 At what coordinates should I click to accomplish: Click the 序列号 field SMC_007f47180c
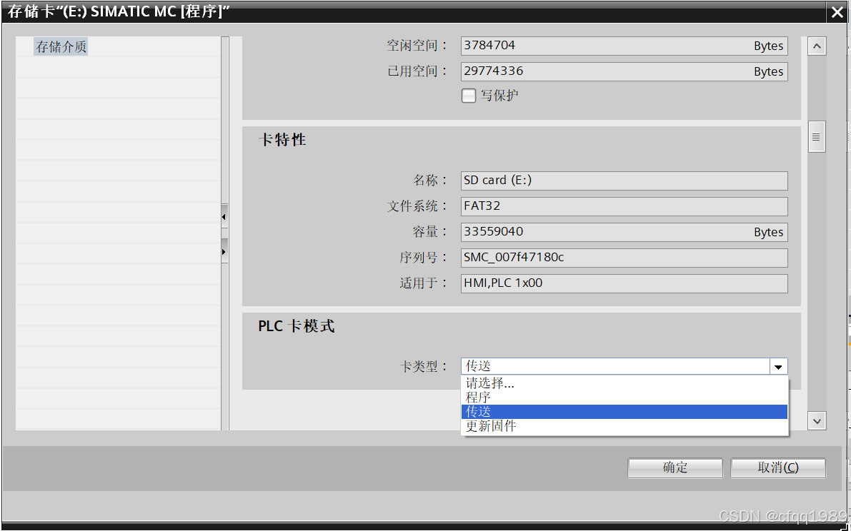point(624,258)
